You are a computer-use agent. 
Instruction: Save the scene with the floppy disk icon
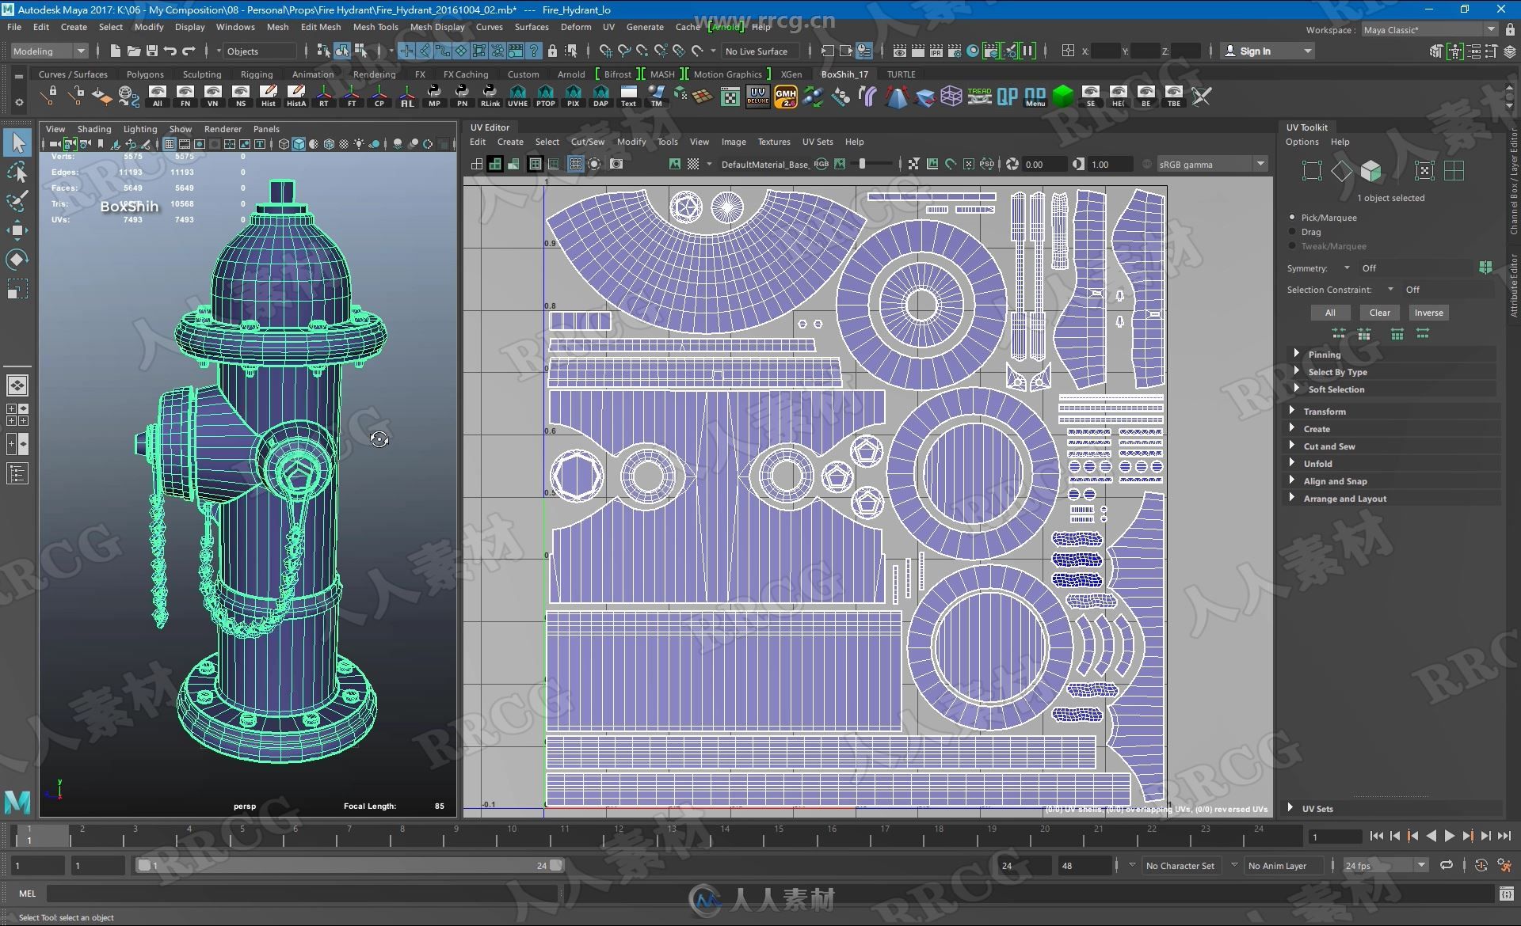coord(151,51)
